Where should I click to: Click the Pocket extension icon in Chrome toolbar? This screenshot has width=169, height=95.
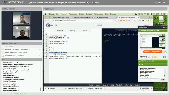pyautogui.click(x=135, y=21)
